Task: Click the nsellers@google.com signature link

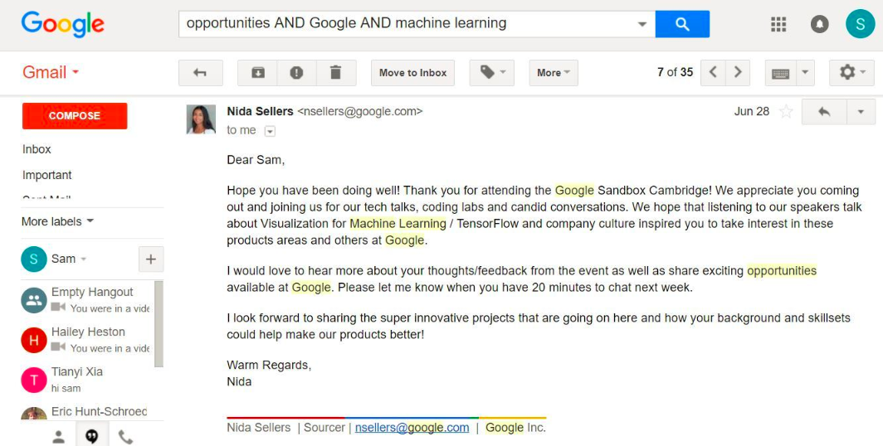Action: tap(412, 428)
